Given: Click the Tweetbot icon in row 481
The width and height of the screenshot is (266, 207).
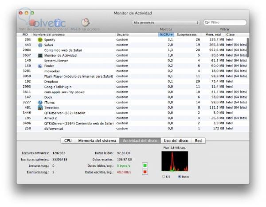Looking at the screenshot, I should [40, 107].
